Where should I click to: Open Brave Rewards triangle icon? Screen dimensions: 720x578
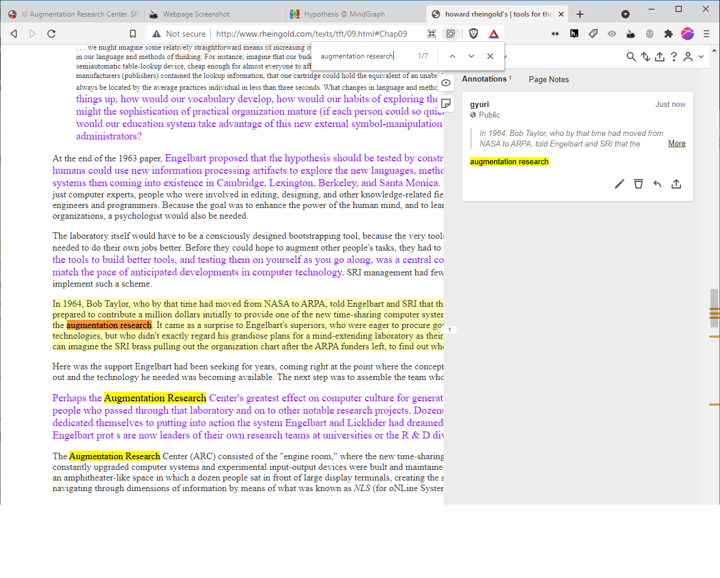click(494, 34)
